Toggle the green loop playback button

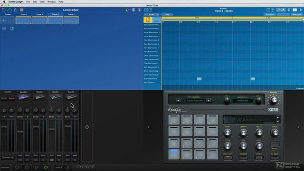[x=46, y=167]
